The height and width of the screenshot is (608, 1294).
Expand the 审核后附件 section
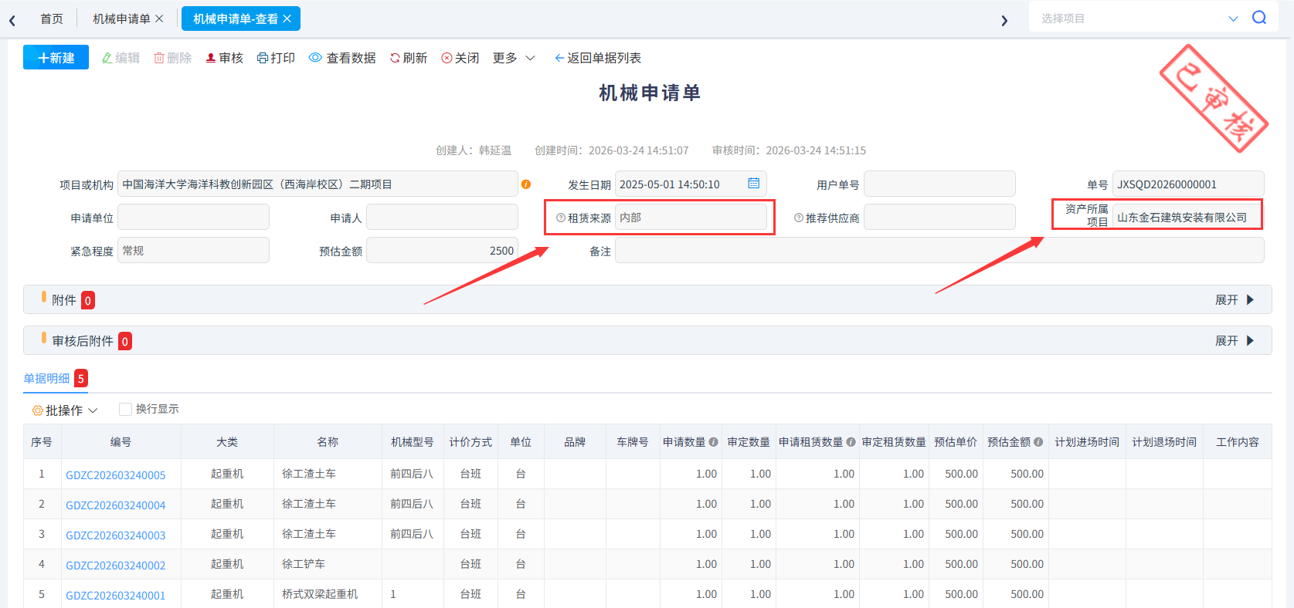(1235, 340)
